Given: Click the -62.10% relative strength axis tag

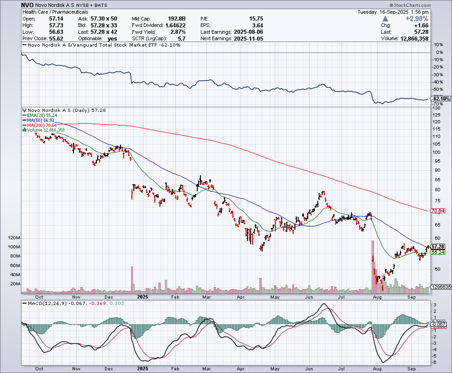Looking at the screenshot, I should click(441, 99).
